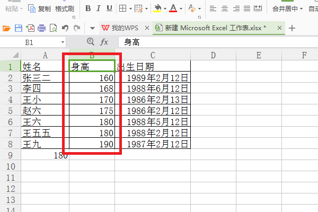
Task: Close the 我的WPS tab
Action: pos(147,28)
